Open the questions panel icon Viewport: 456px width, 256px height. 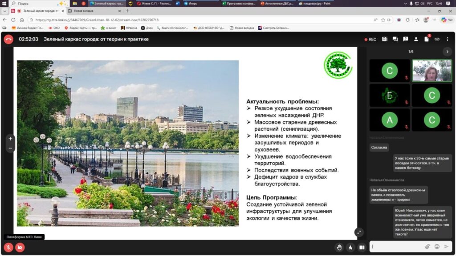point(405,39)
